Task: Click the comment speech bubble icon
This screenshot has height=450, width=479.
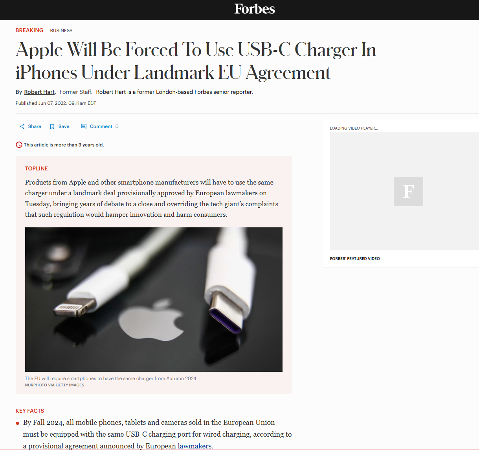Action: tap(84, 126)
